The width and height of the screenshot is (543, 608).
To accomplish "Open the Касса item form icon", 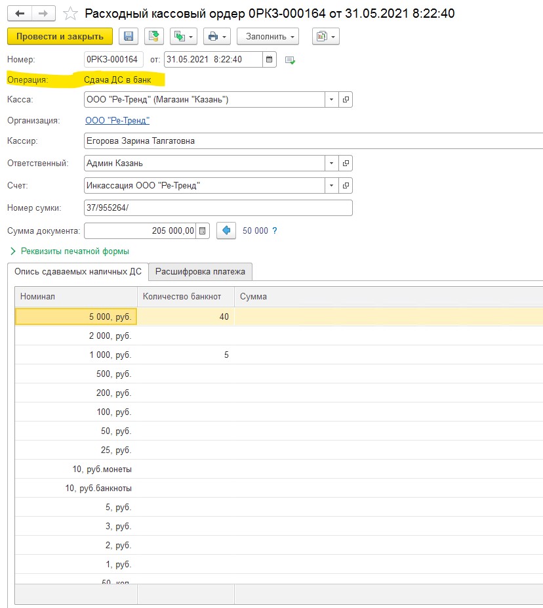I will click(346, 100).
